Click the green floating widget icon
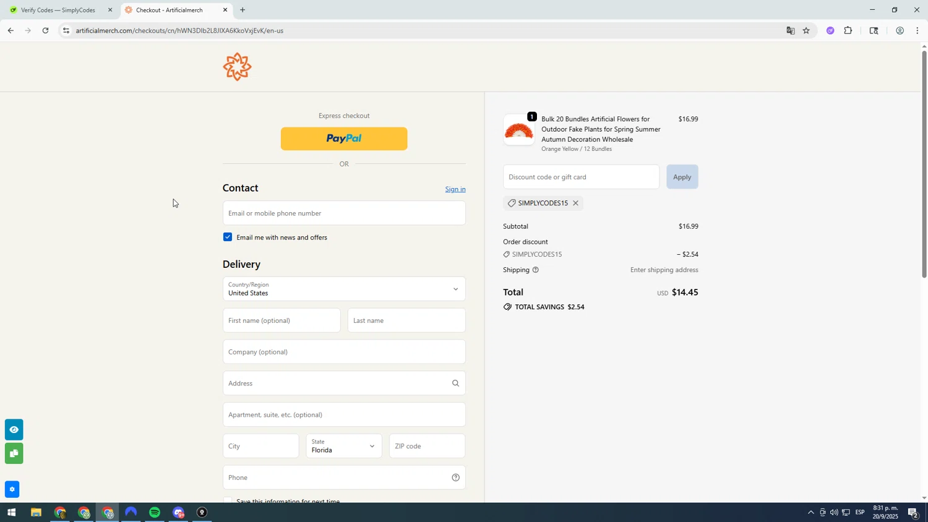Screen dimensions: 928x522 pyautogui.click(x=14, y=453)
